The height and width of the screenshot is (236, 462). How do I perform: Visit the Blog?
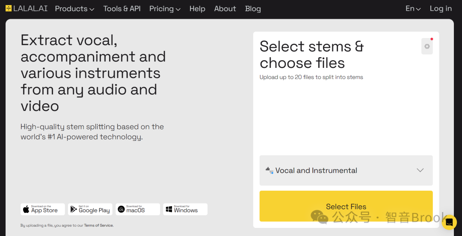click(x=253, y=9)
